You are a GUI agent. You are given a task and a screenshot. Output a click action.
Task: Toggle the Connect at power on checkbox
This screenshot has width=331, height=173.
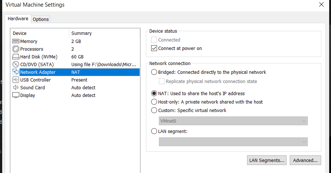[x=154, y=48]
